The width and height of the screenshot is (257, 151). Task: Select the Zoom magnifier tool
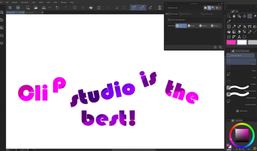click(229, 16)
